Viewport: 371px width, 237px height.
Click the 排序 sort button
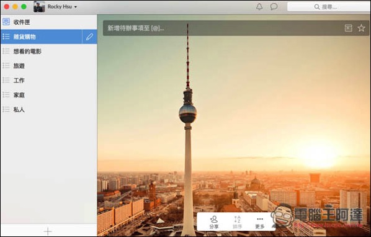point(237,222)
